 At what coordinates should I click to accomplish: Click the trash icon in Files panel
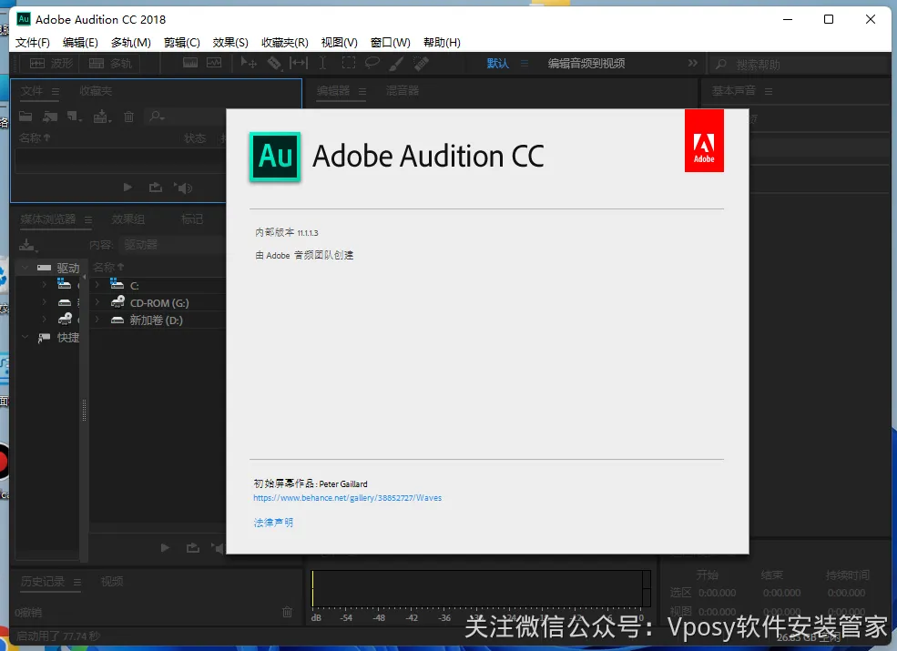click(128, 117)
